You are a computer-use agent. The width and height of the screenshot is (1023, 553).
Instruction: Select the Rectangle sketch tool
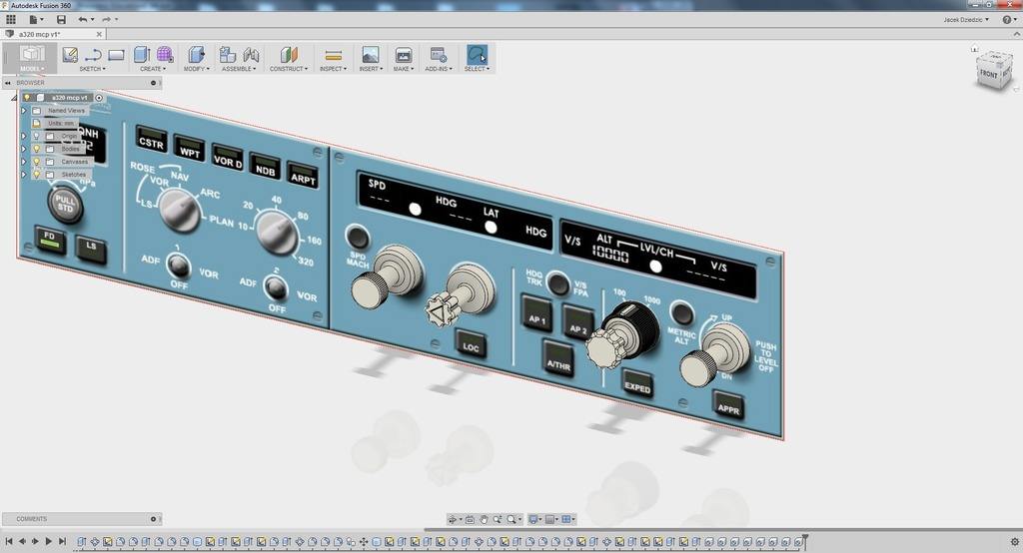tap(117, 54)
